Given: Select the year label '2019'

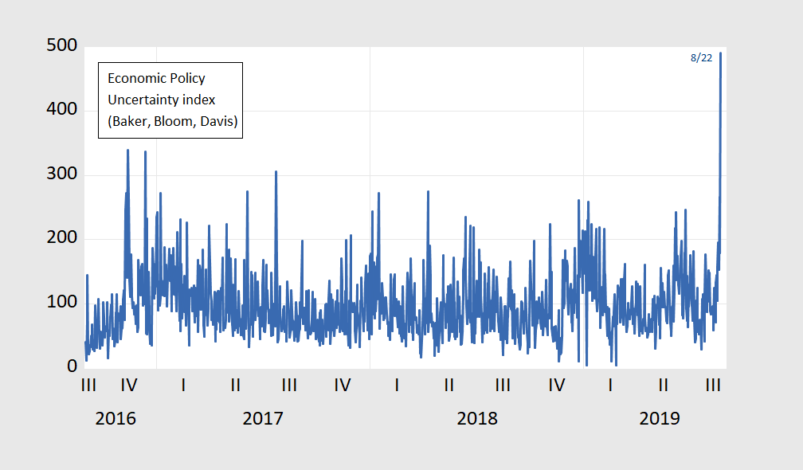Looking at the screenshot, I should pyautogui.click(x=660, y=418).
